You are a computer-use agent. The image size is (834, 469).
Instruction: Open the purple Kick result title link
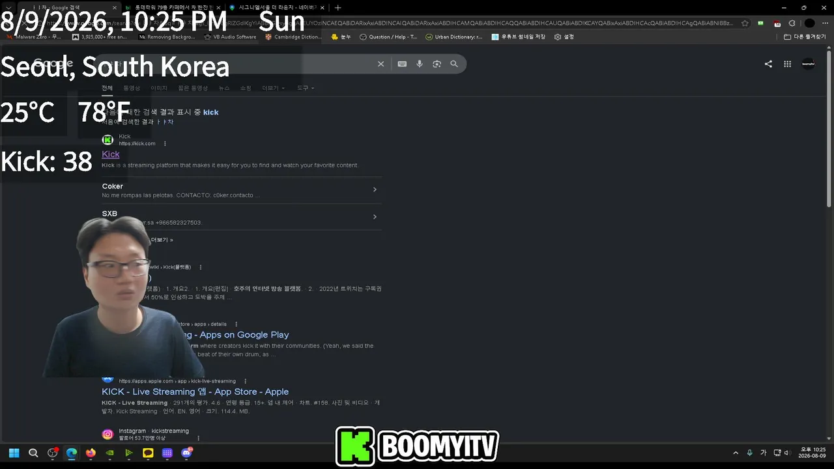click(111, 154)
